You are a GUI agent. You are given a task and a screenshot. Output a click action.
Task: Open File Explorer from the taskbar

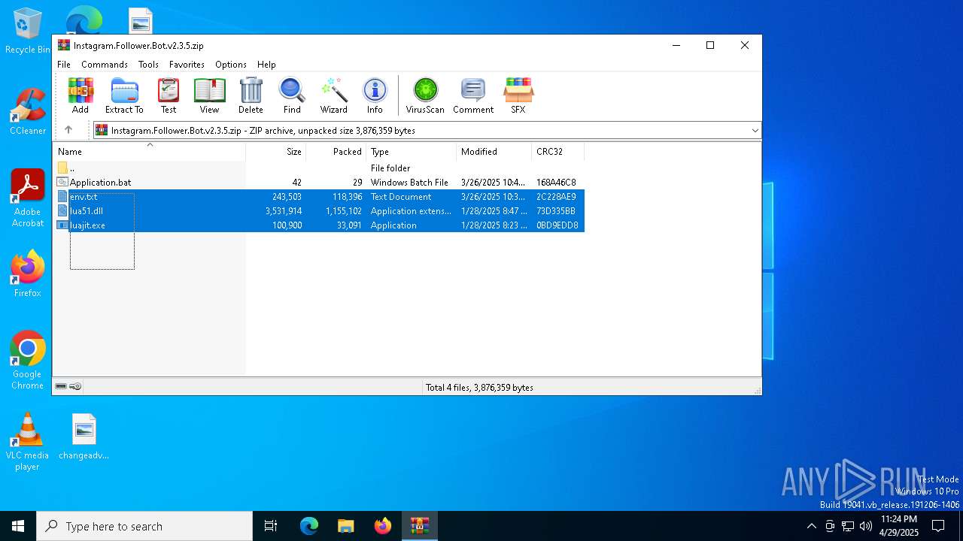pos(346,526)
